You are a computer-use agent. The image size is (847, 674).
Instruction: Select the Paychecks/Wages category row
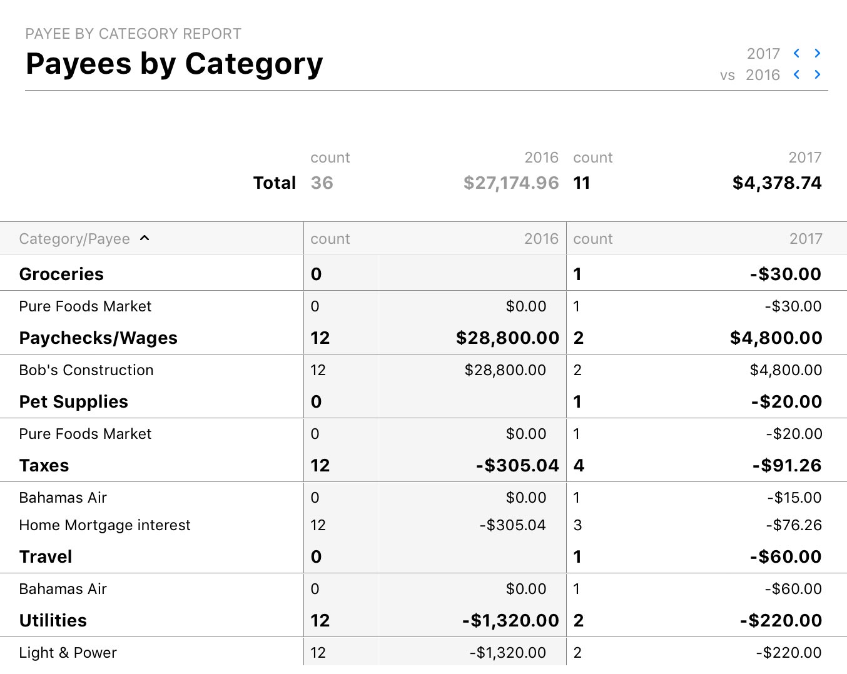coord(98,338)
